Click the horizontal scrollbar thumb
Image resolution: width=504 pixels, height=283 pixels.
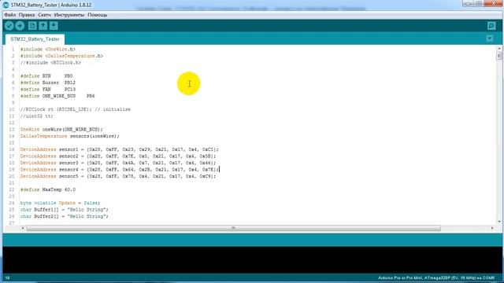click(x=233, y=228)
